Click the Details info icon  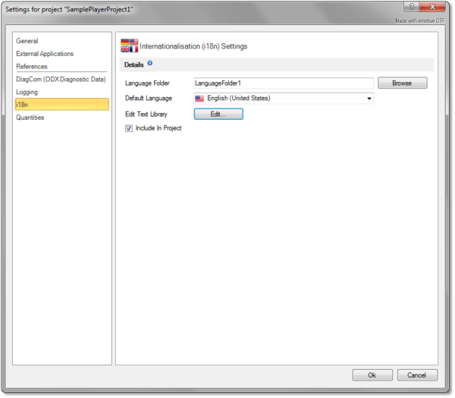pos(150,64)
